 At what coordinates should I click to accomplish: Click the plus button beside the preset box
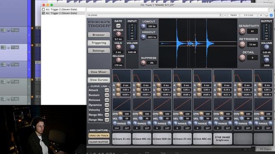tap(225, 15)
